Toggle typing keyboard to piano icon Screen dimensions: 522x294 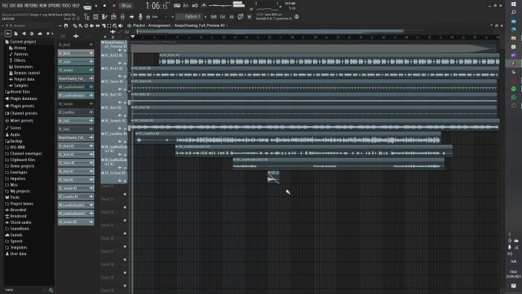(177, 6)
